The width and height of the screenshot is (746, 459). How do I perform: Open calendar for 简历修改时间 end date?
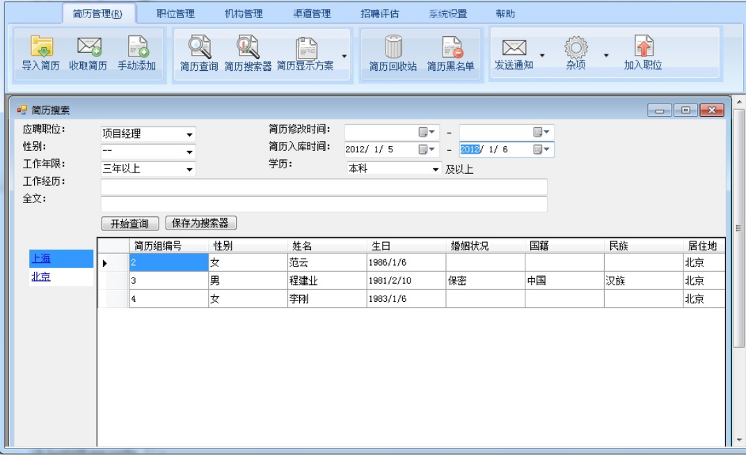pyautogui.click(x=541, y=131)
